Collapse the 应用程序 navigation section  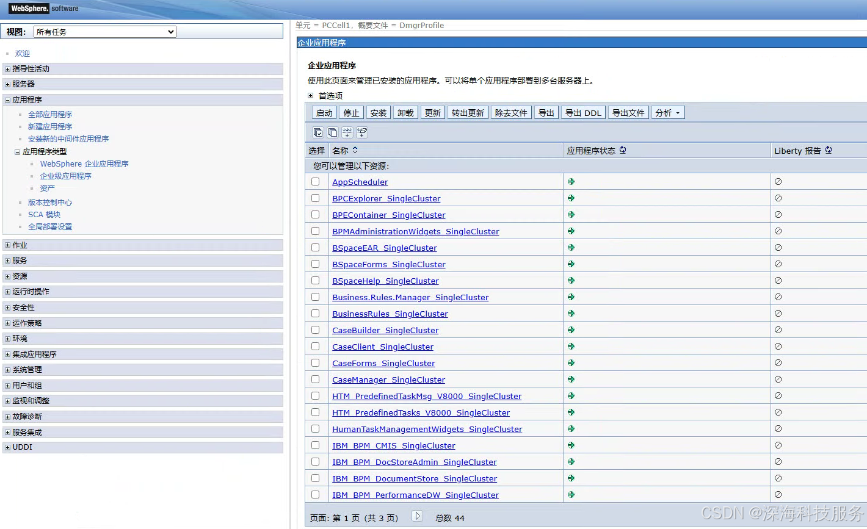pos(7,100)
